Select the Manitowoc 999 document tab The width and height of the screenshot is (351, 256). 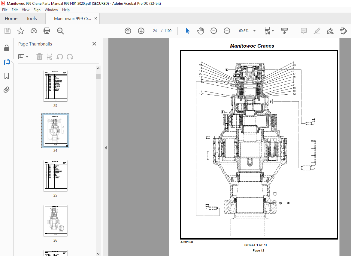pyautogui.click(x=72, y=19)
